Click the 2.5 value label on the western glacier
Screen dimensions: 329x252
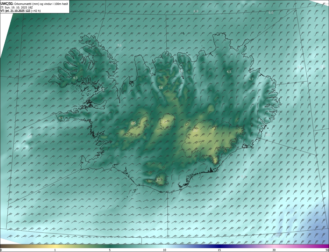click(133, 123)
